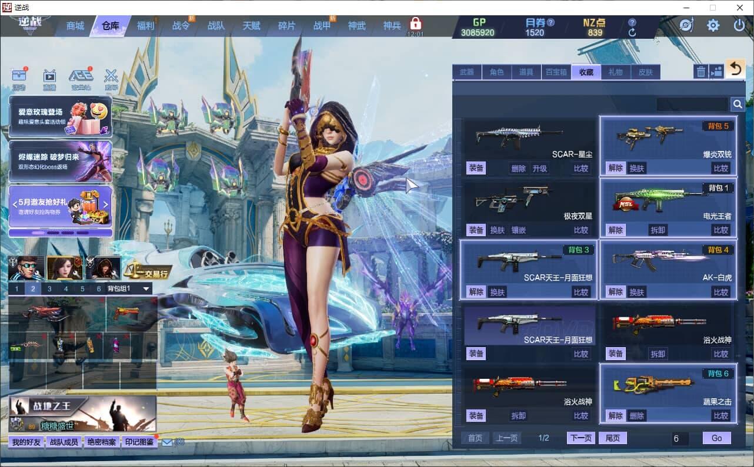This screenshot has height=467, width=754.
Task: Click the trash can icon in warehouse panel
Action: click(700, 72)
